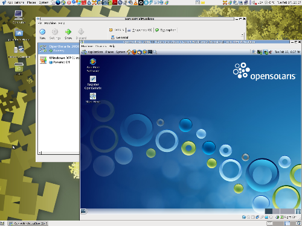The height and width of the screenshot is (226, 302).
Task: Open guest Places menu in OpenSolaris
Action: tap(109, 52)
